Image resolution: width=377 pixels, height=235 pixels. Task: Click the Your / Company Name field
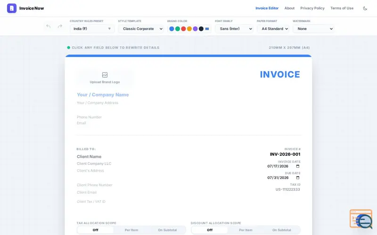[x=103, y=95]
